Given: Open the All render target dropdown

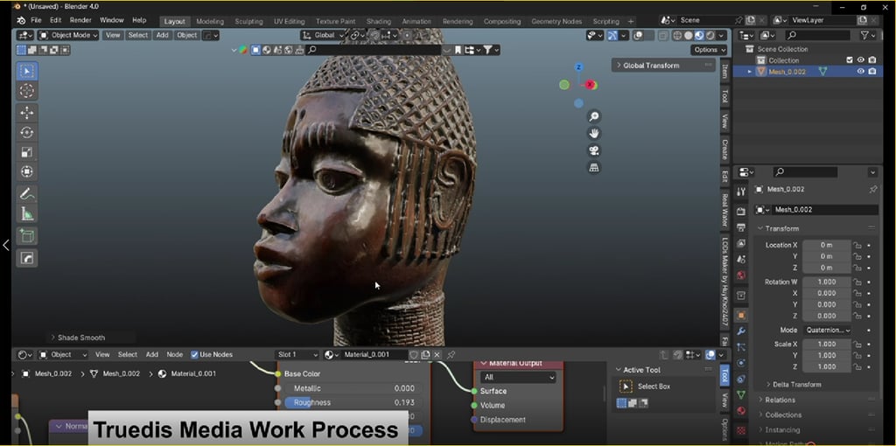Looking at the screenshot, I should coord(518,378).
